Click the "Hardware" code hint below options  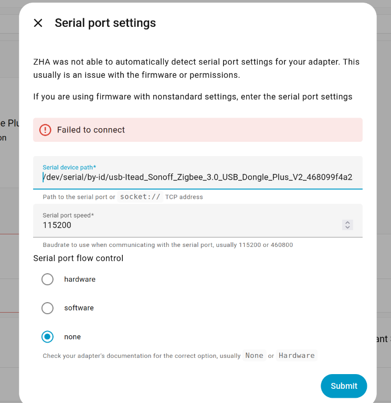(x=297, y=356)
